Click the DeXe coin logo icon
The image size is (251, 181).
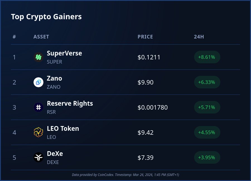[x=38, y=158]
